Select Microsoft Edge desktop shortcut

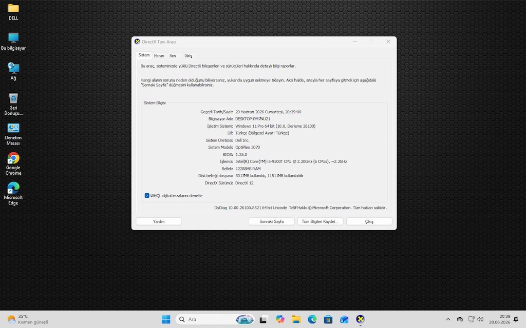click(13, 193)
